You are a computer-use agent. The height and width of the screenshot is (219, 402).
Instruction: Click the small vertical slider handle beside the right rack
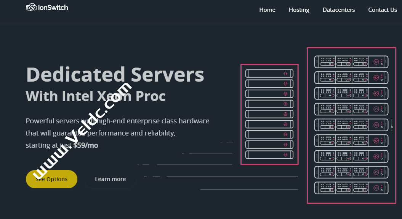(x=392, y=127)
